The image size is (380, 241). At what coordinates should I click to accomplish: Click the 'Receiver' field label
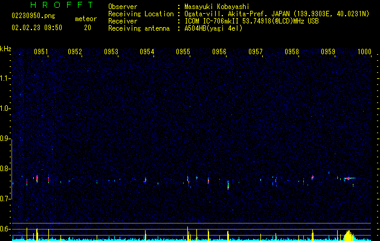coord(123,21)
